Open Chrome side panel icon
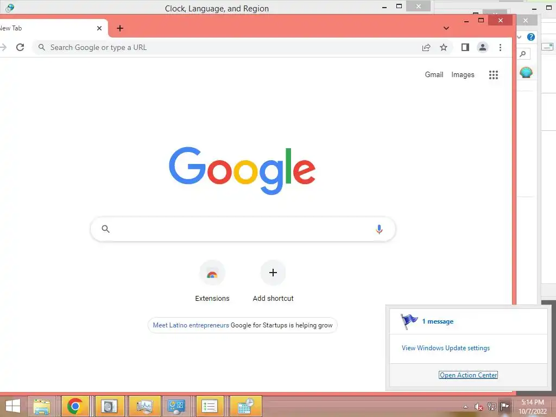The width and height of the screenshot is (556, 417). 465,47
